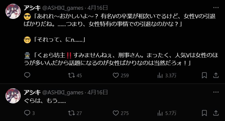225x121 pixels.
Task: Open 4月16日 timestamp of first tweet
Action: [98, 8]
